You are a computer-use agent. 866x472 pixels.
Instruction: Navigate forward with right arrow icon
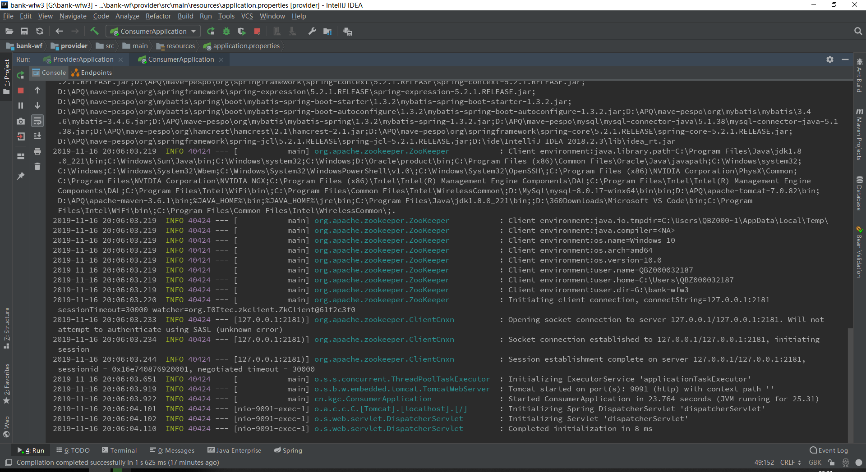point(75,31)
